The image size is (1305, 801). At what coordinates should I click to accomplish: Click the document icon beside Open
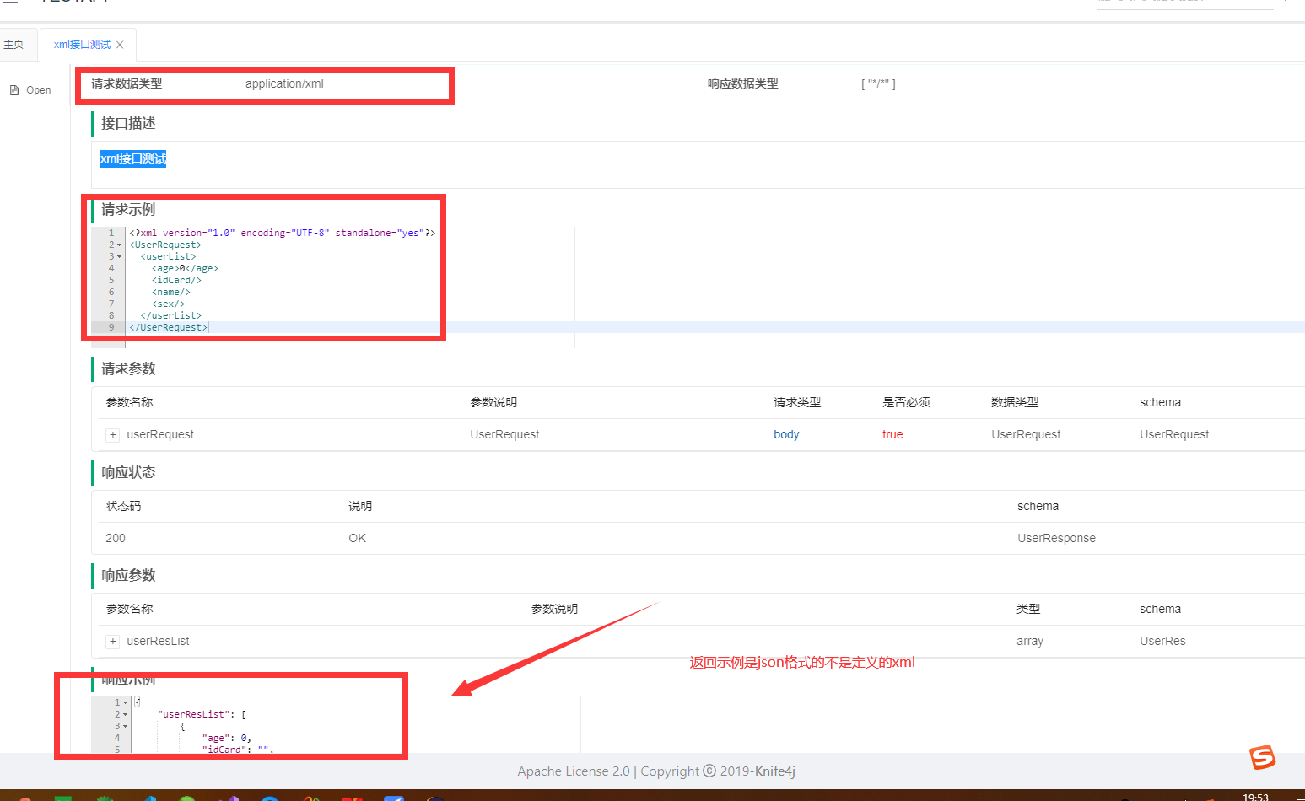[14, 89]
